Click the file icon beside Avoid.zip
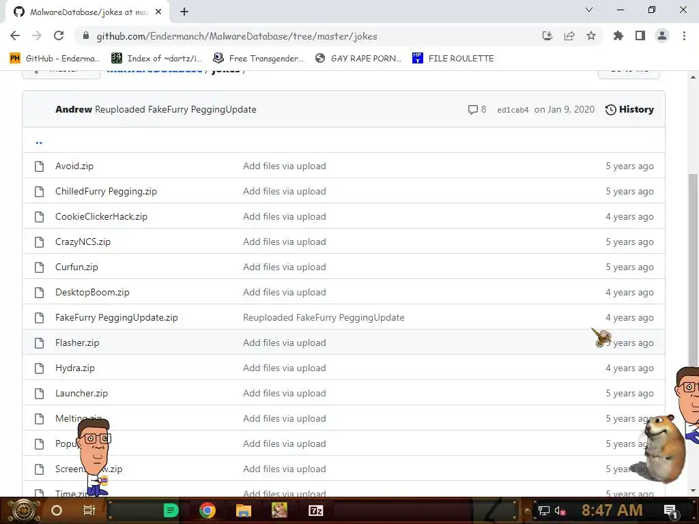The image size is (699, 524). 39,166
